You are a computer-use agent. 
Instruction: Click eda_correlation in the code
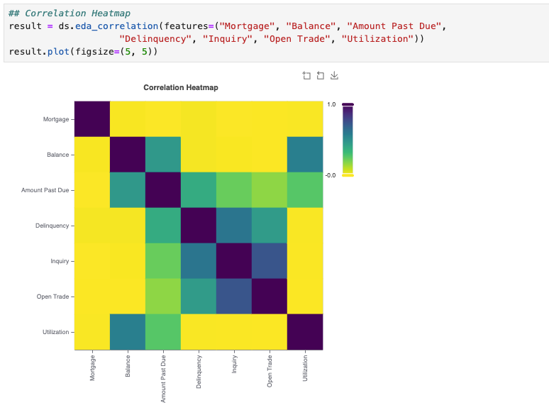(x=116, y=26)
